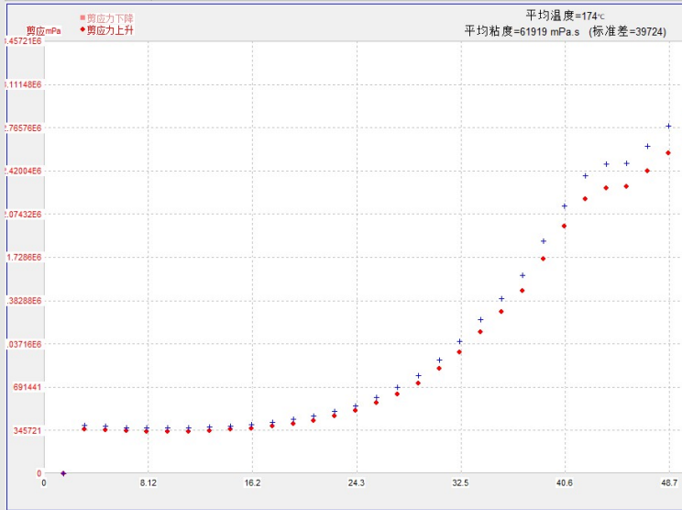Select the last red diamond data point
Image resolution: width=682 pixels, height=510 pixels.
669,153
